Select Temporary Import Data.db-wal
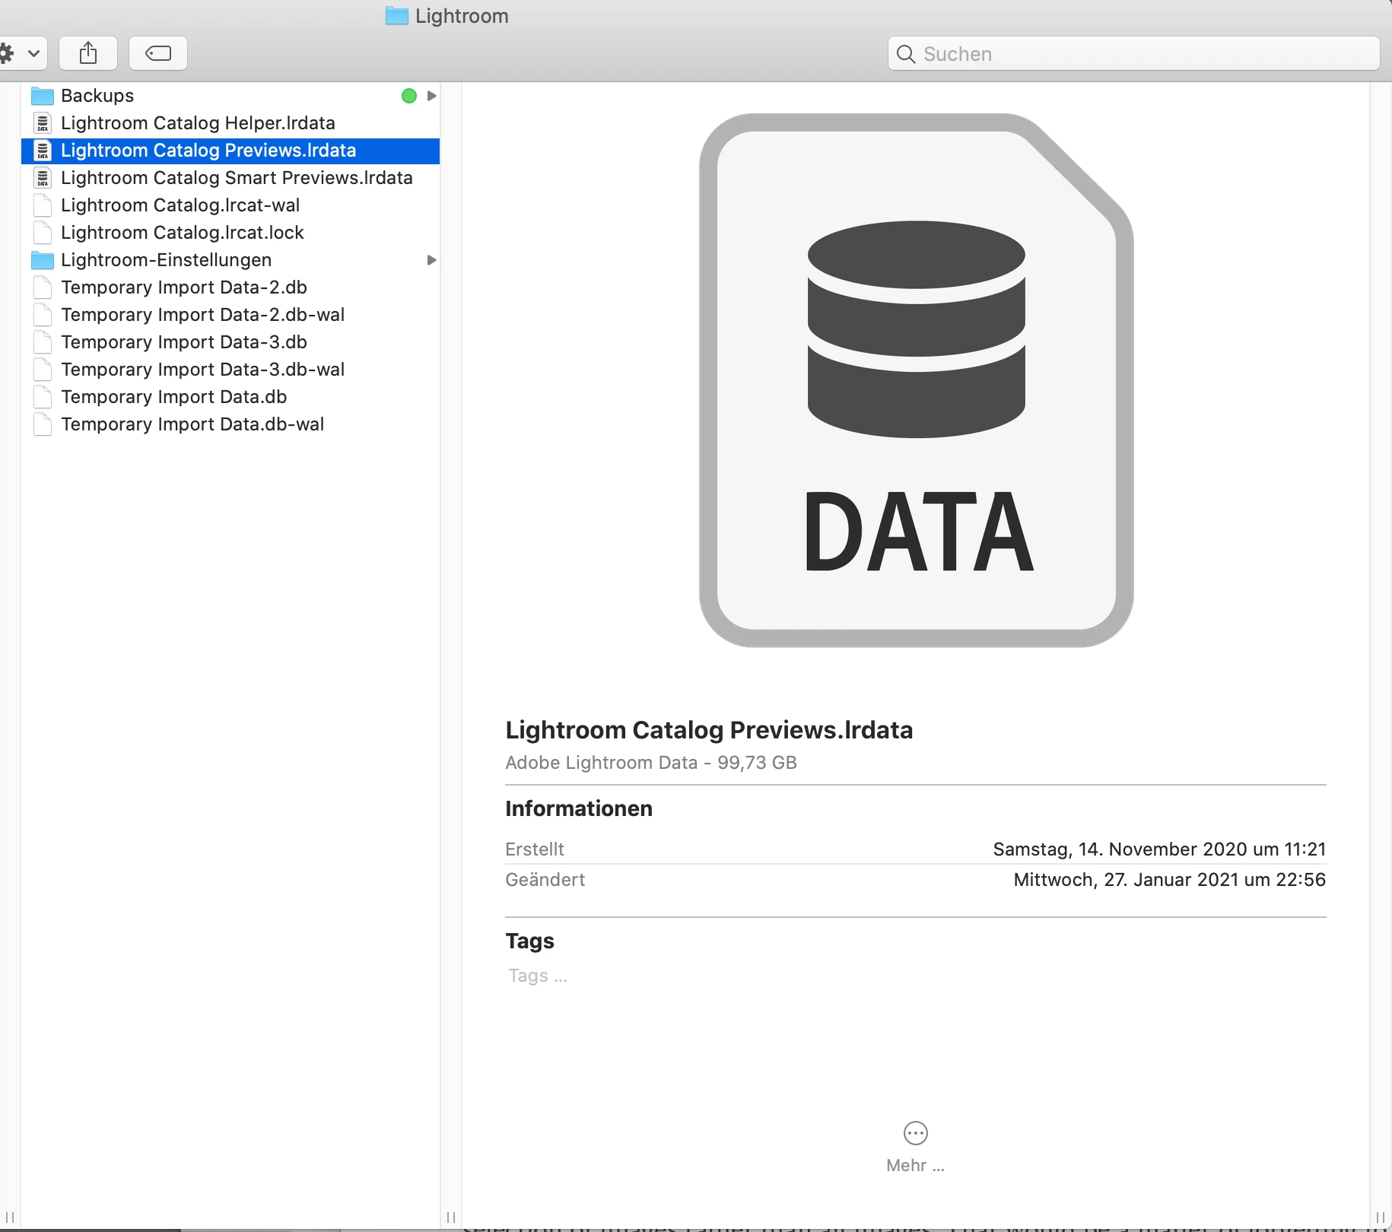This screenshot has width=1392, height=1232. point(230,424)
